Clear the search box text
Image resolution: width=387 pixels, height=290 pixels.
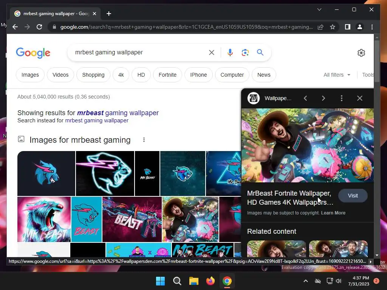click(x=212, y=52)
